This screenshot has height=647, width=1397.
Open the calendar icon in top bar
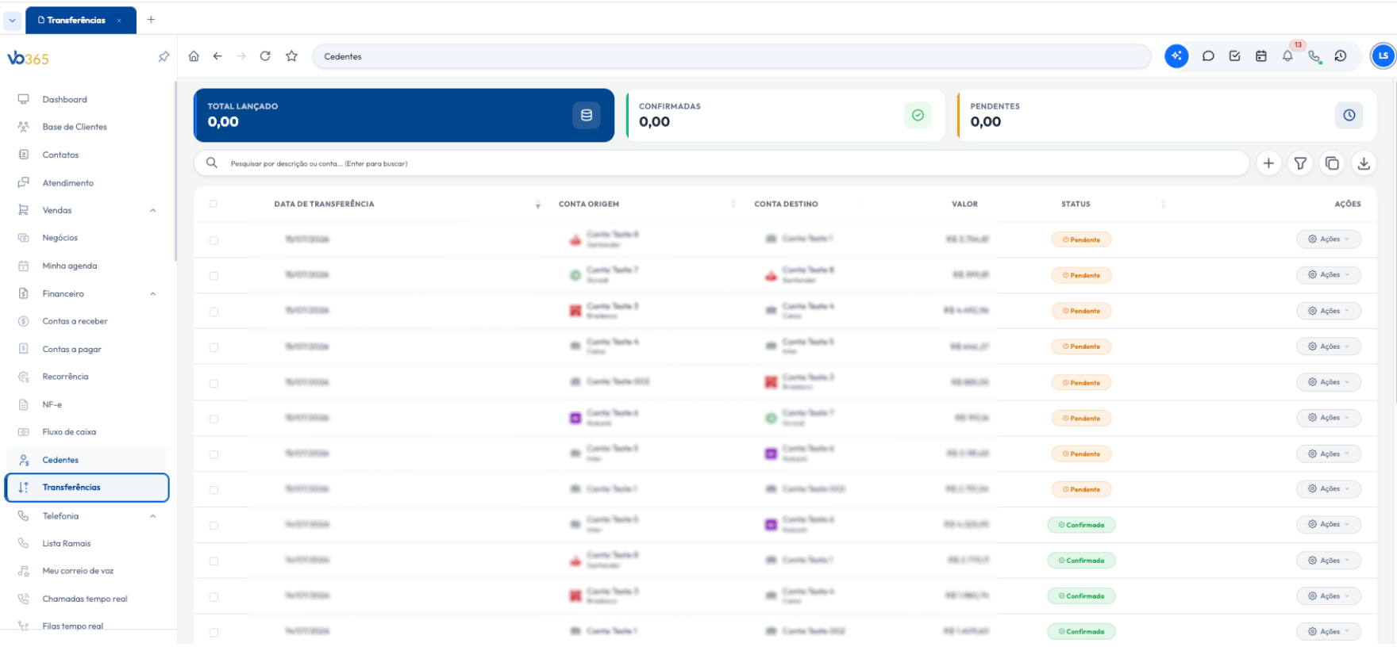(x=1260, y=56)
